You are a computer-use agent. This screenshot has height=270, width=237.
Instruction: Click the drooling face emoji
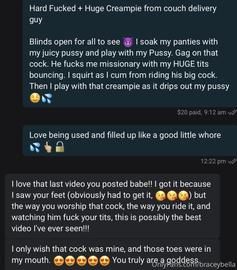(35, 98)
